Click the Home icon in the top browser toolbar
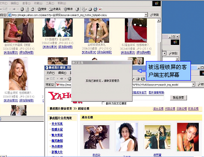The width and height of the screenshot is (204, 157). point(32,9)
